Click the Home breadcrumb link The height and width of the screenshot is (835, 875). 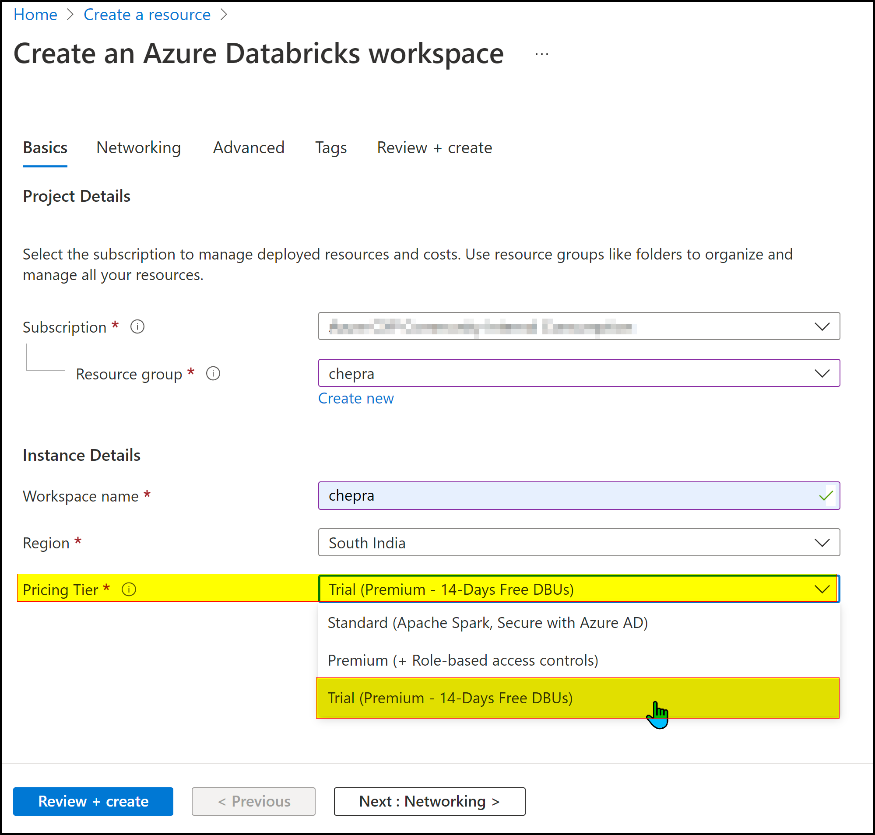point(35,15)
